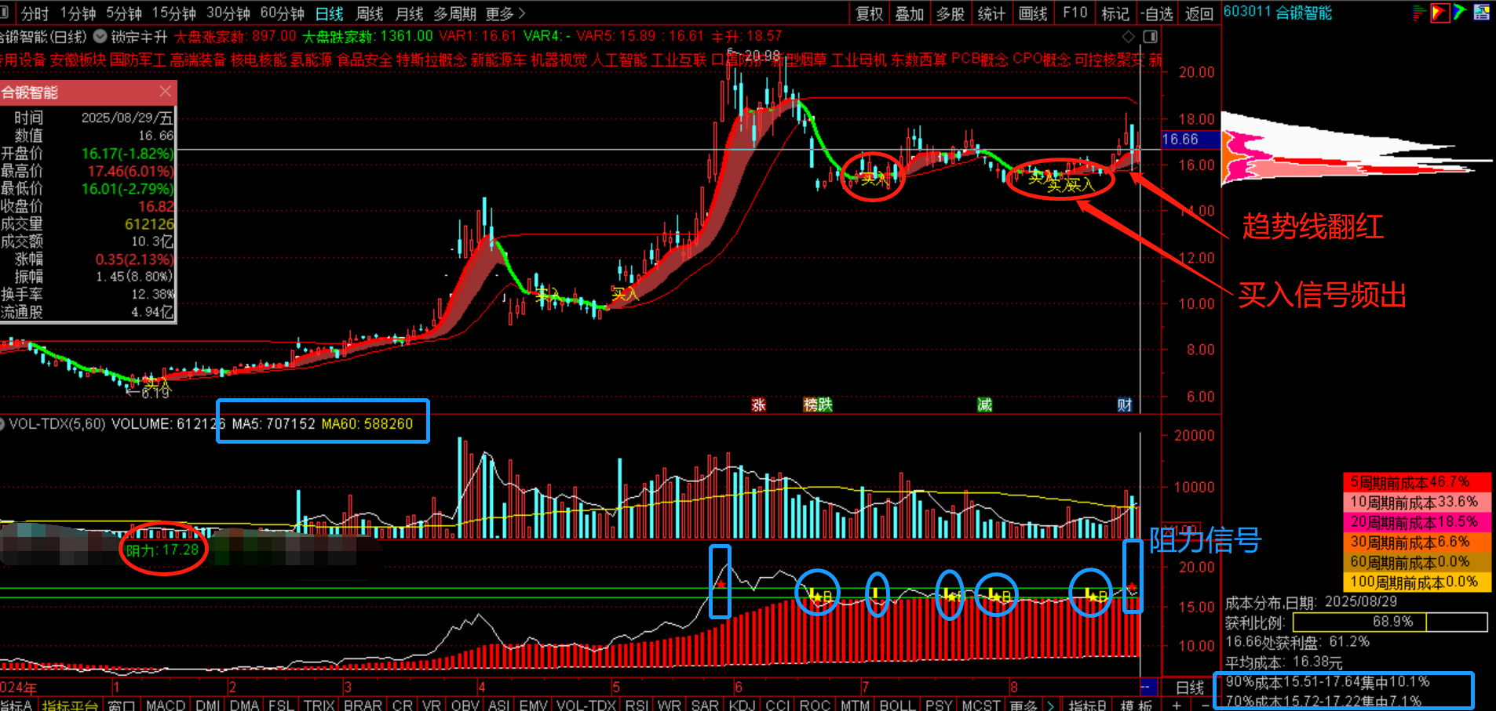Click the leftmost top toolbar square icon

[5, 13]
